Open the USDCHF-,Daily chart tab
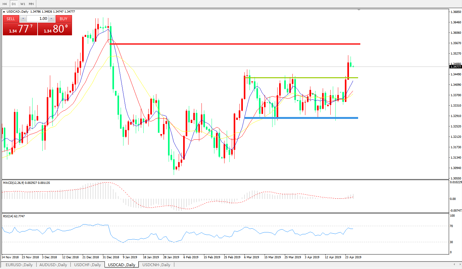462x269 pixels. (87, 265)
